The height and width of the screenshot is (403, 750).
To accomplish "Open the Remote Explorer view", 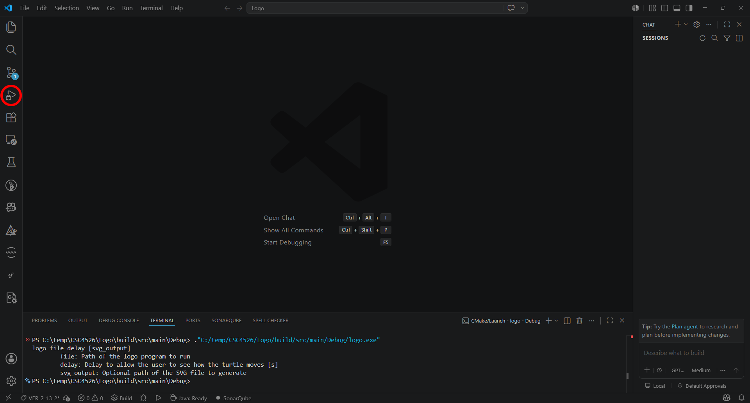I will 11,140.
